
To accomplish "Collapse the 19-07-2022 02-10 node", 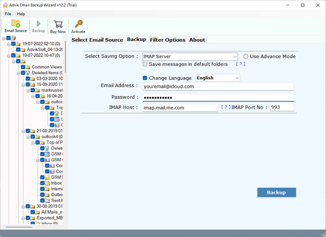I will 9,44.
